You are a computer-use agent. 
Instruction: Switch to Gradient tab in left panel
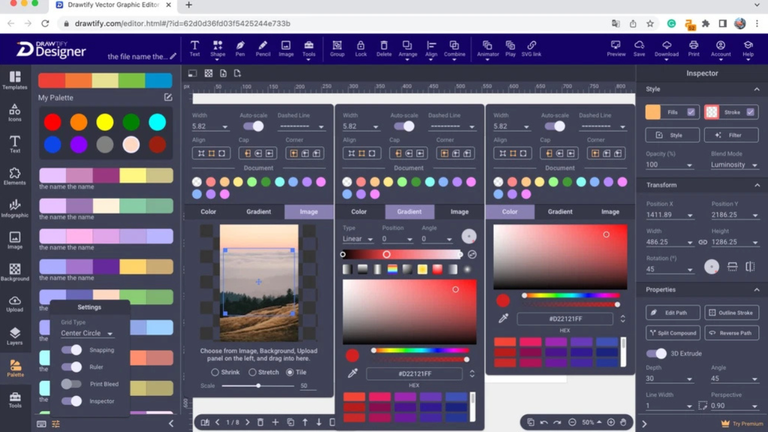(x=259, y=212)
